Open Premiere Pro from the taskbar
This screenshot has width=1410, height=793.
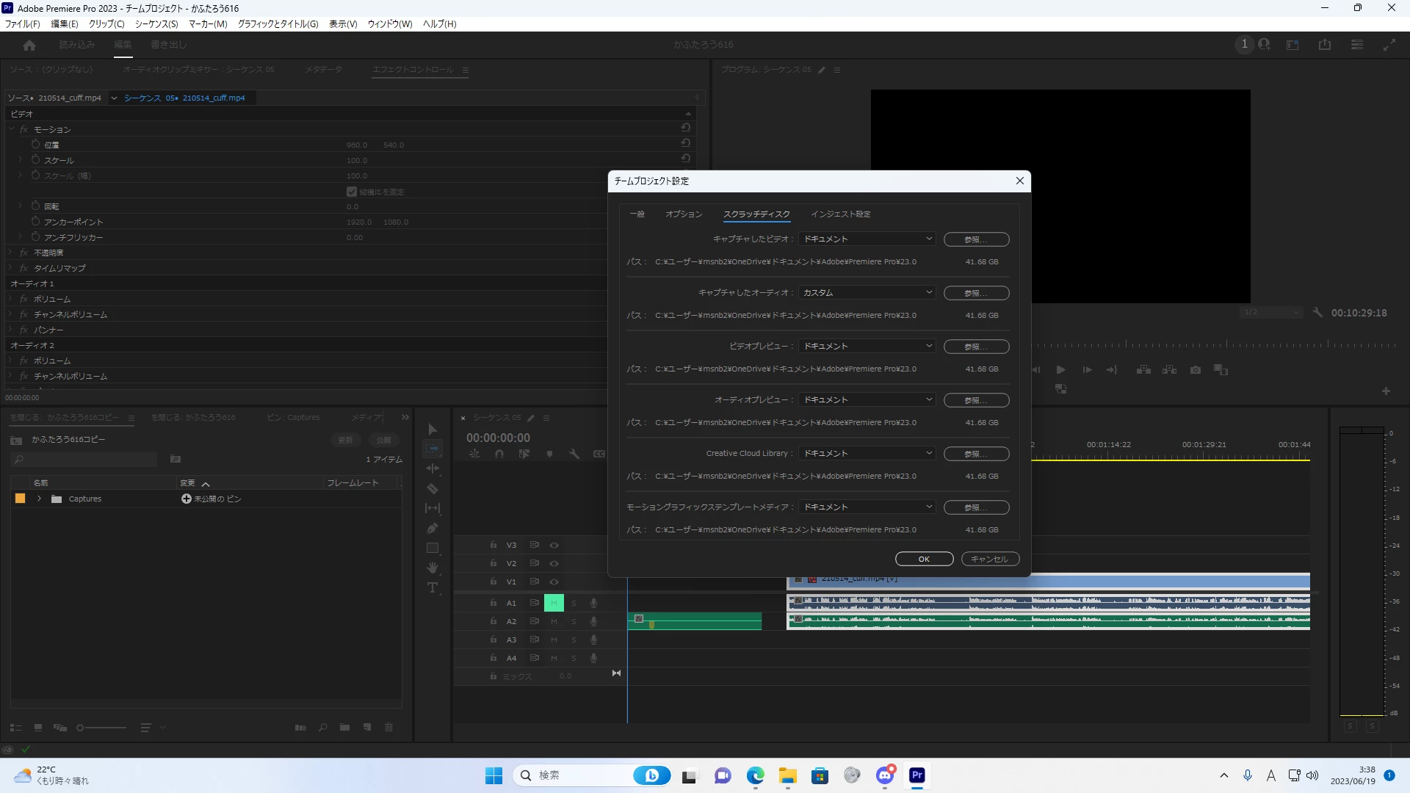917,775
